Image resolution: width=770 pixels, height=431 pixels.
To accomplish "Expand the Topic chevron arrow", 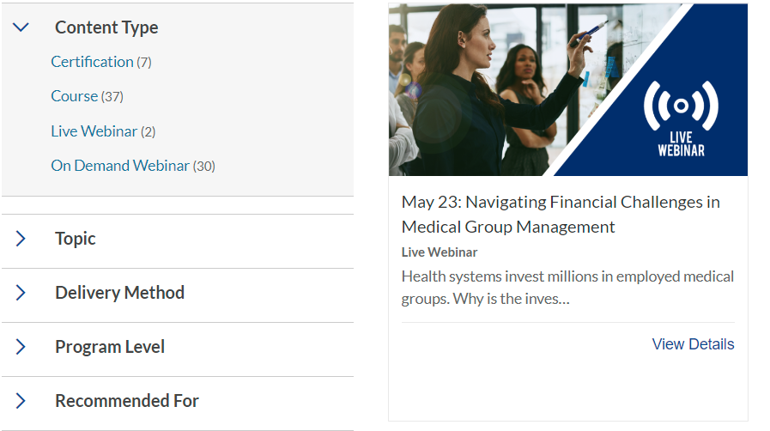I will pyautogui.click(x=21, y=239).
